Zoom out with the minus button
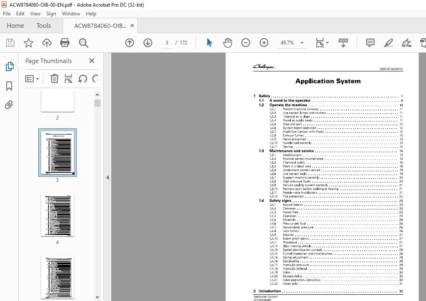The image size is (426, 301). click(246, 43)
